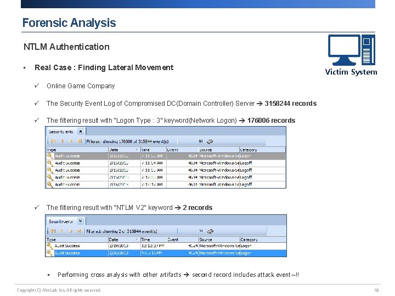This screenshot has width=395, height=296.
Task: Click the 'Online Game Company' bullet
Action: (81, 86)
